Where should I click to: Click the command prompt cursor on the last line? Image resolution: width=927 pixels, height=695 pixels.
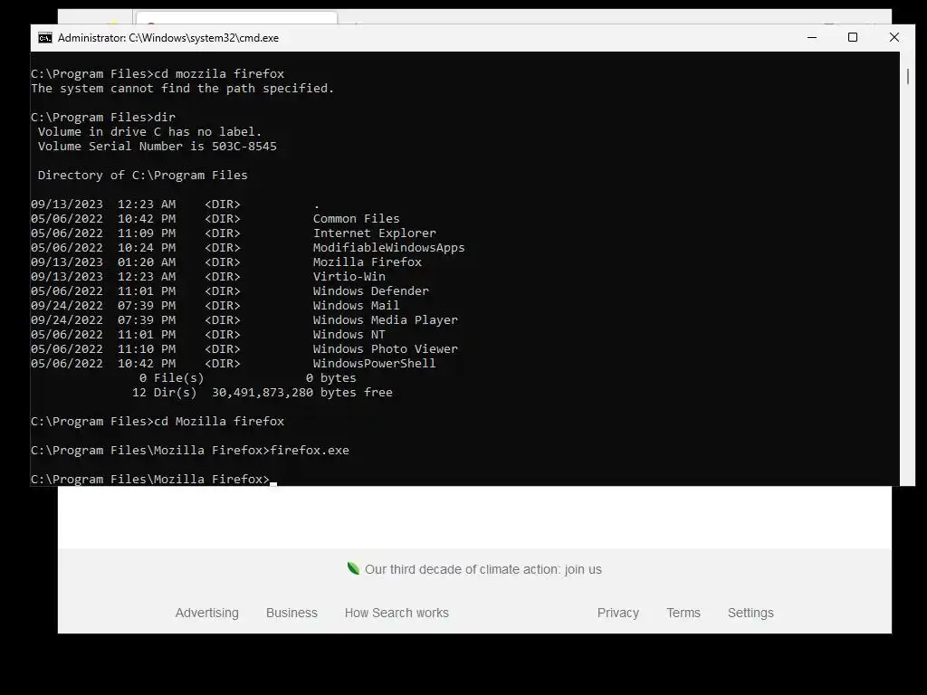(x=273, y=483)
